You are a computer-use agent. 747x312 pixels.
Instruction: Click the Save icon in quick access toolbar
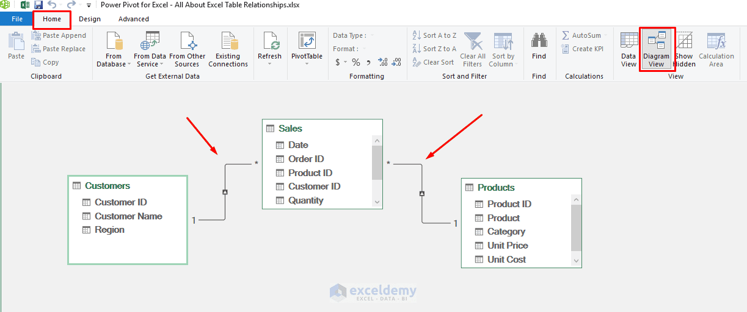(38, 5)
